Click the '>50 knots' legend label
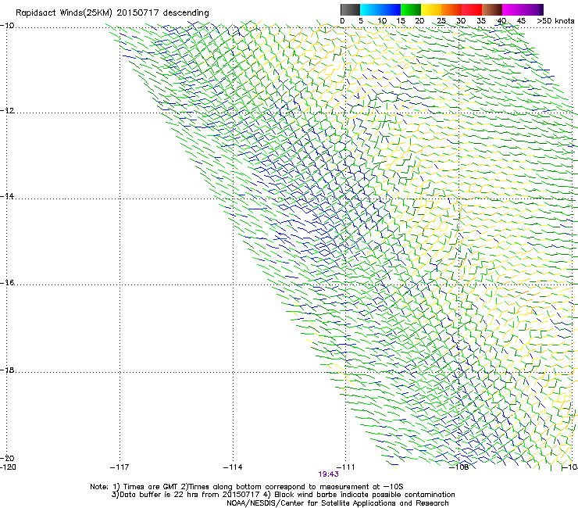The height and width of the screenshot is (508, 578). [x=555, y=20]
